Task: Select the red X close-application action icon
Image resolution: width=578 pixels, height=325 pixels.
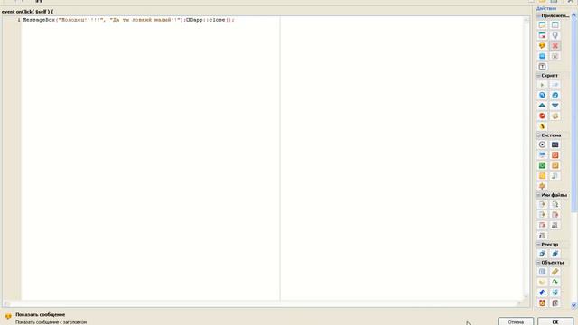Action: point(555,46)
